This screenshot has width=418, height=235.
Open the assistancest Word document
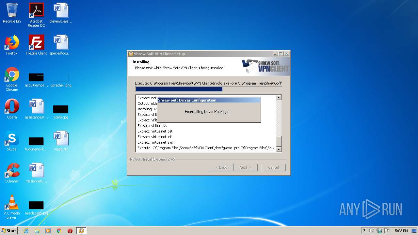tap(36, 109)
